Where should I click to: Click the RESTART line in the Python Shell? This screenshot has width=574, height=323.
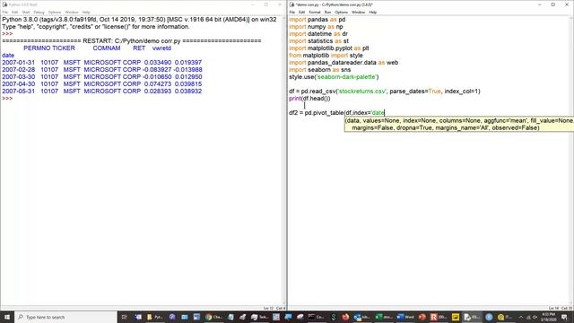pyautogui.click(x=132, y=41)
